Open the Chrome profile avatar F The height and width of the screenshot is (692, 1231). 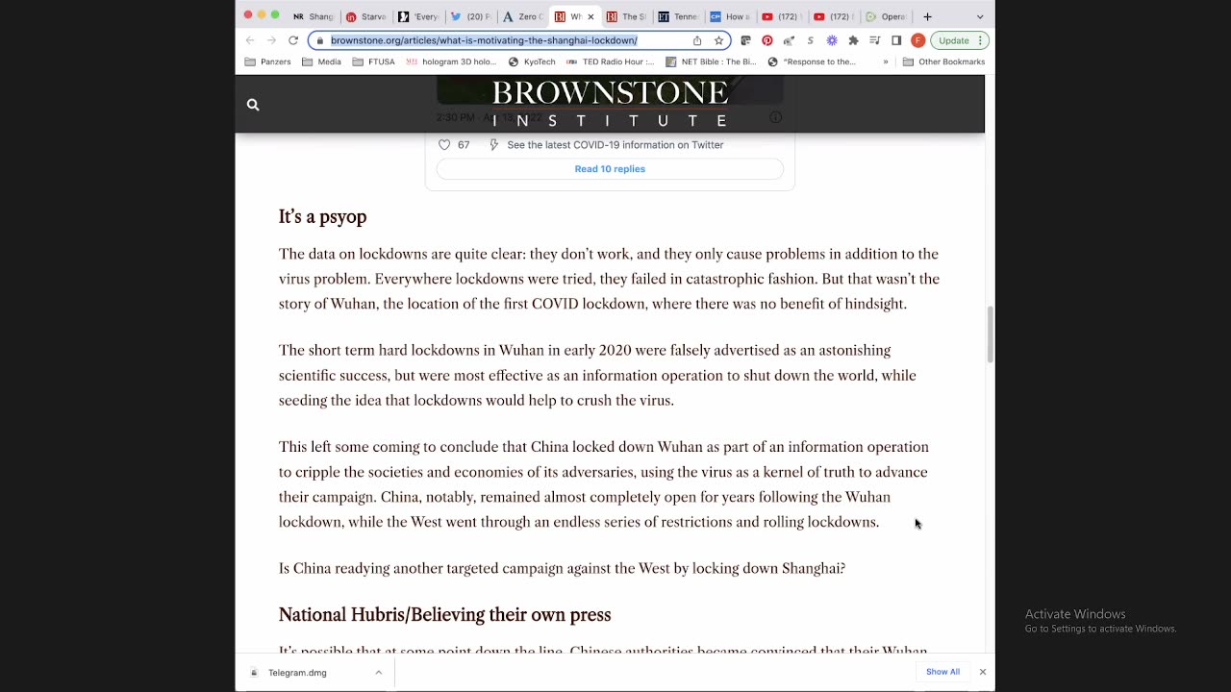[x=917, y=40]
